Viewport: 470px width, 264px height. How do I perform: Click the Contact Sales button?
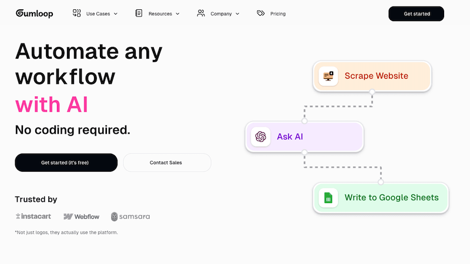(x=167, y=163)
